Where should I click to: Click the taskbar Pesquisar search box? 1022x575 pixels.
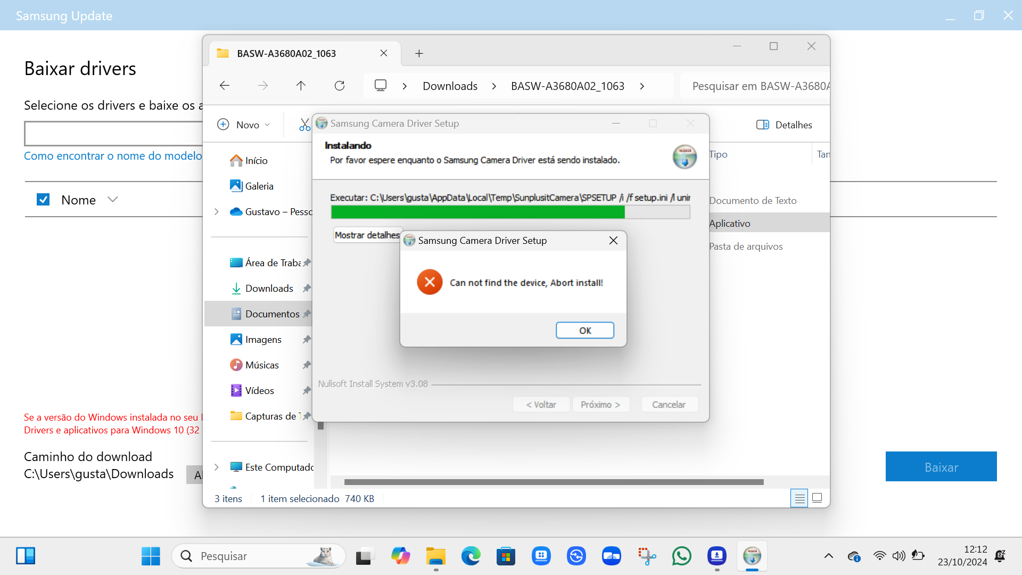pyautogui.click(x=259, y=556)
